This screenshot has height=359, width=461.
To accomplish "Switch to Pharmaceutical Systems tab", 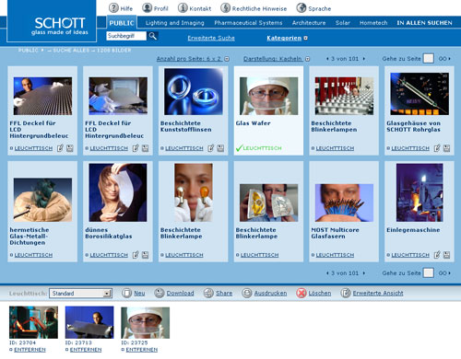I will 248,23.
